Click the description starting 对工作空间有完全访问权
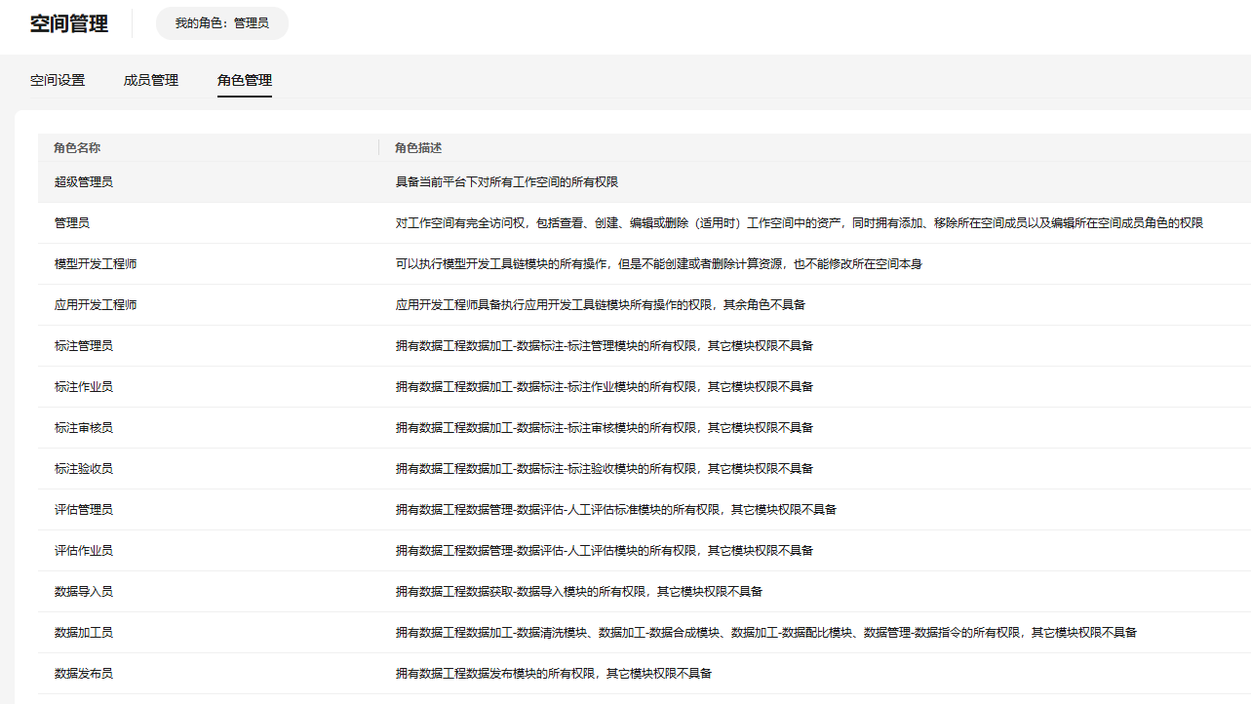Viewport: 1251px width, 704px height. tap(800, 223)
